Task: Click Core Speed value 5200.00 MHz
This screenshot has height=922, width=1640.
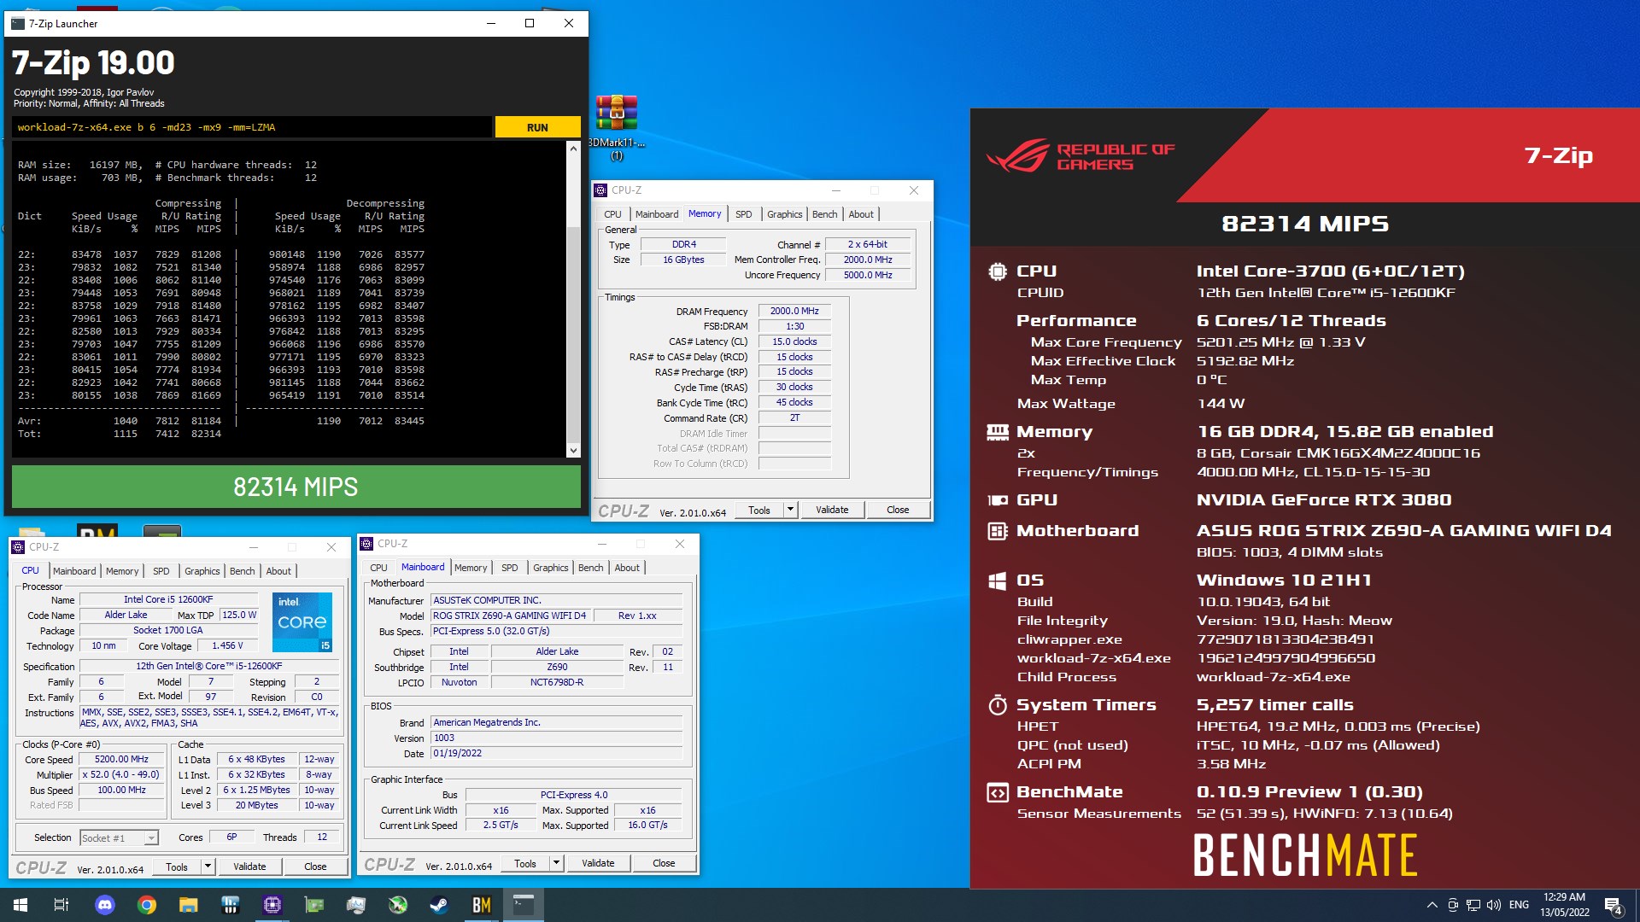Action: click(x=121, y=759)
